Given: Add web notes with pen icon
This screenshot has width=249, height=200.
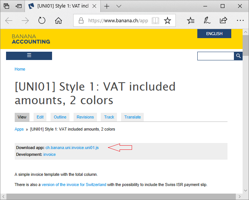Looking at the screenshot, I should (207, 20).
